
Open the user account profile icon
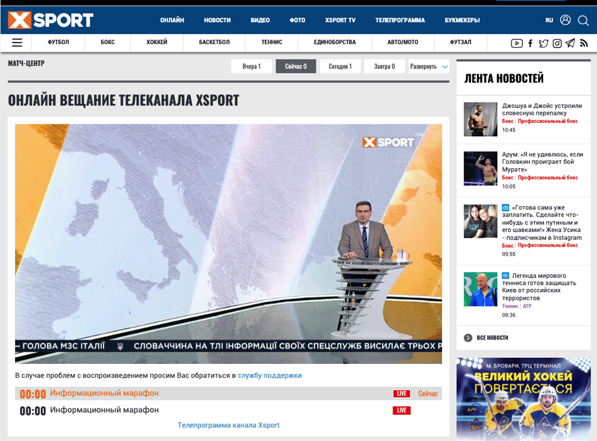coord(565,20)
